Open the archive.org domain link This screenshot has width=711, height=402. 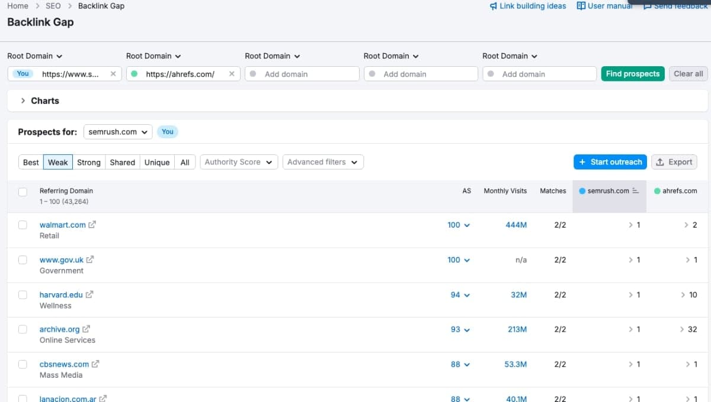click(x=59, y=329)
